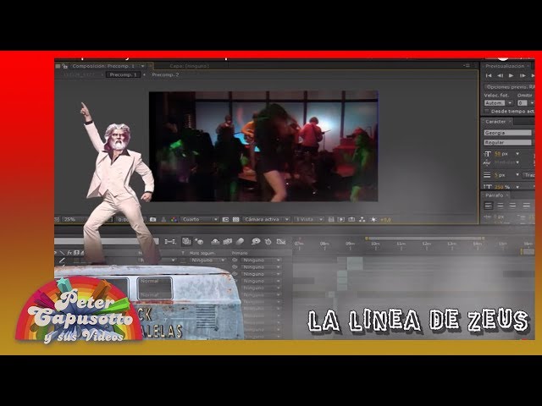Click the kerning Métricas value
This screenshot has height=406, width=542.
(506, 162)
